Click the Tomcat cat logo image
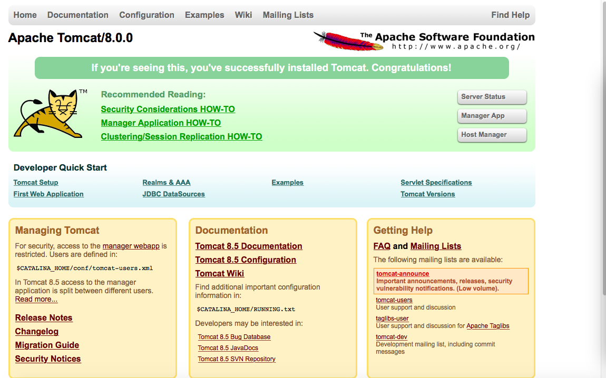Viewport: 606px width, 378px height. [x=51, y=114]
